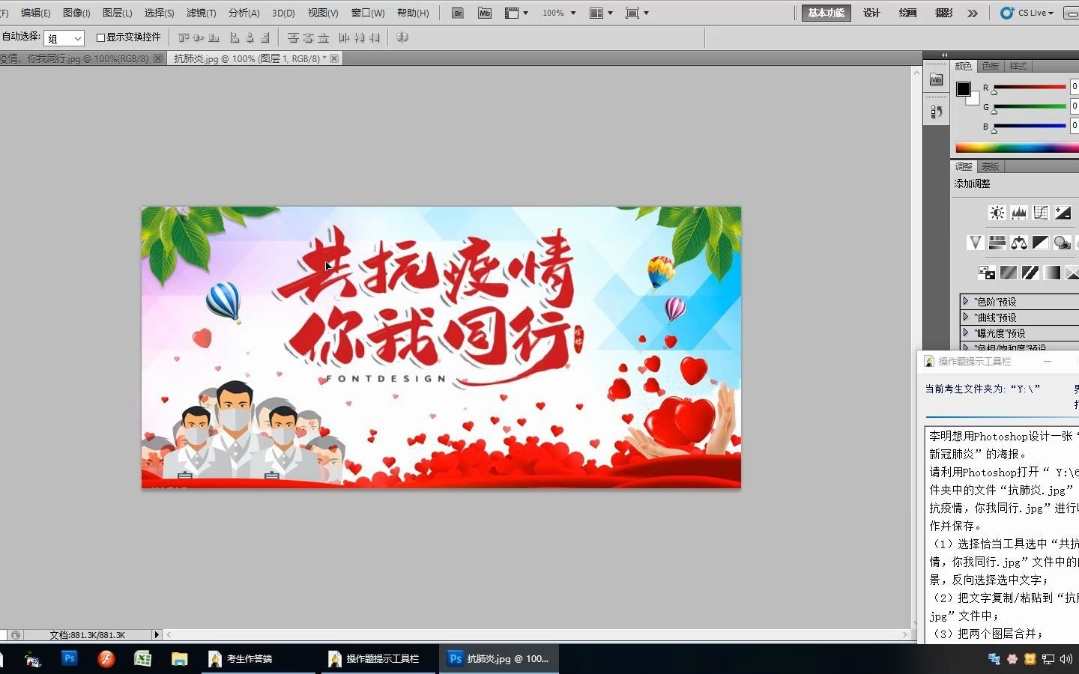Open the Curves adjustment
Screen dimensions: 1079x674
(1041, 213)
